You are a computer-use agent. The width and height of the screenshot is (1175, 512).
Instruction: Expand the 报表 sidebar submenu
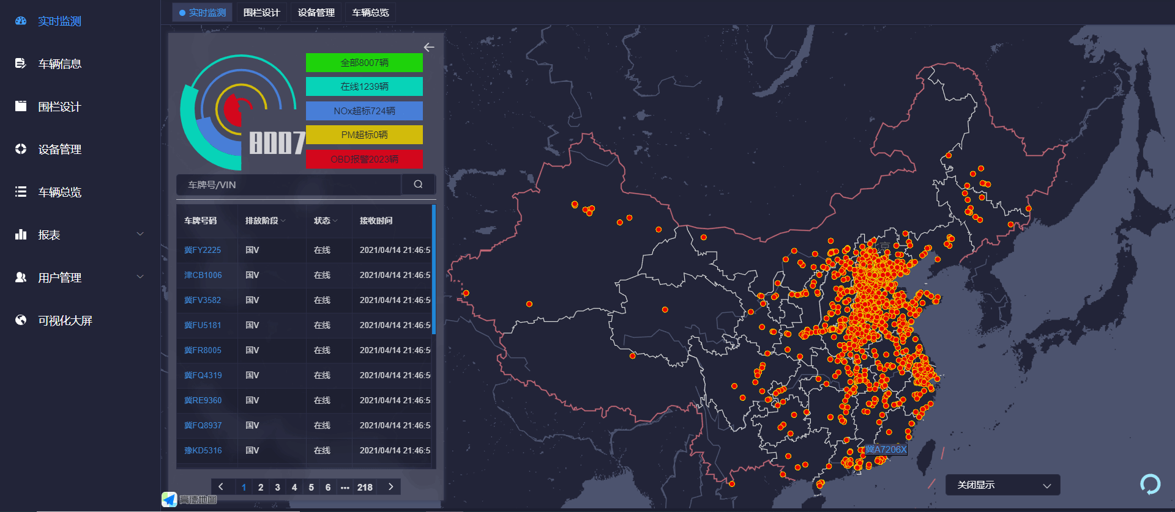(x=140, y=235)
